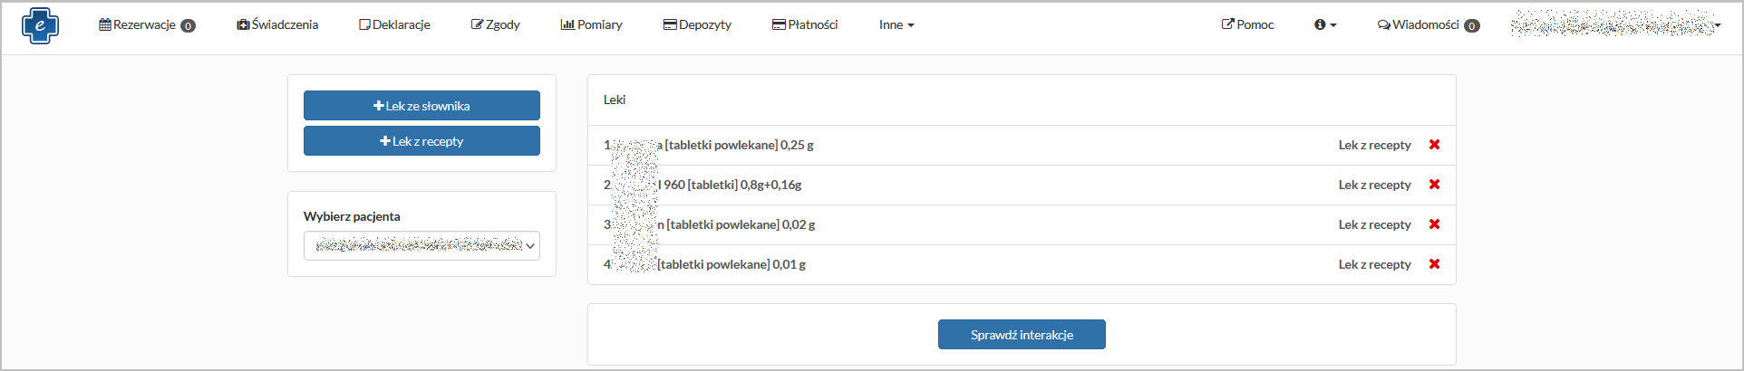Screen dimensions: 1744x371
Task: Open the Pomoc help link
Action: (1247, 25)
